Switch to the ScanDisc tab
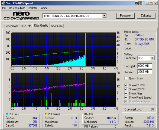Image resolution: width=159 pixels, height=130 pixels. pos(57,26)
